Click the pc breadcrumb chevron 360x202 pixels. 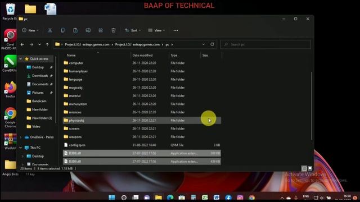[x=172, y=44]
